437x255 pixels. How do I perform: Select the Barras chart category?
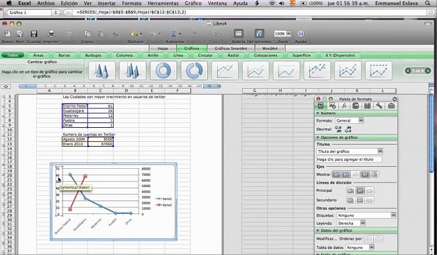[x=64, y=55]
